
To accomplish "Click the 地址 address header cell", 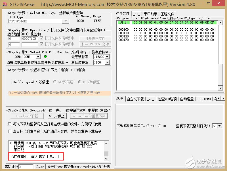I will click(124, 22).
